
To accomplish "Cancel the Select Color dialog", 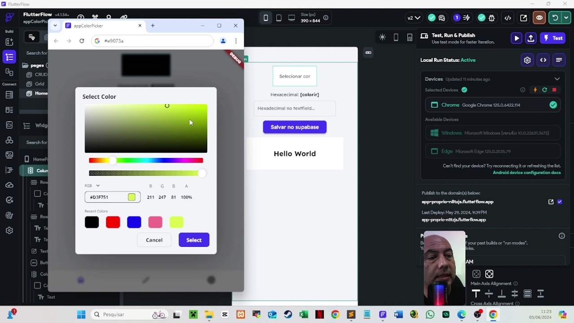I will tap(154, 240).
